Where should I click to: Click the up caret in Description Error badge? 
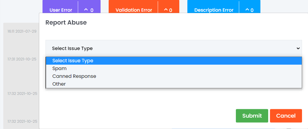pyautogui.click(x=247, y=9)
